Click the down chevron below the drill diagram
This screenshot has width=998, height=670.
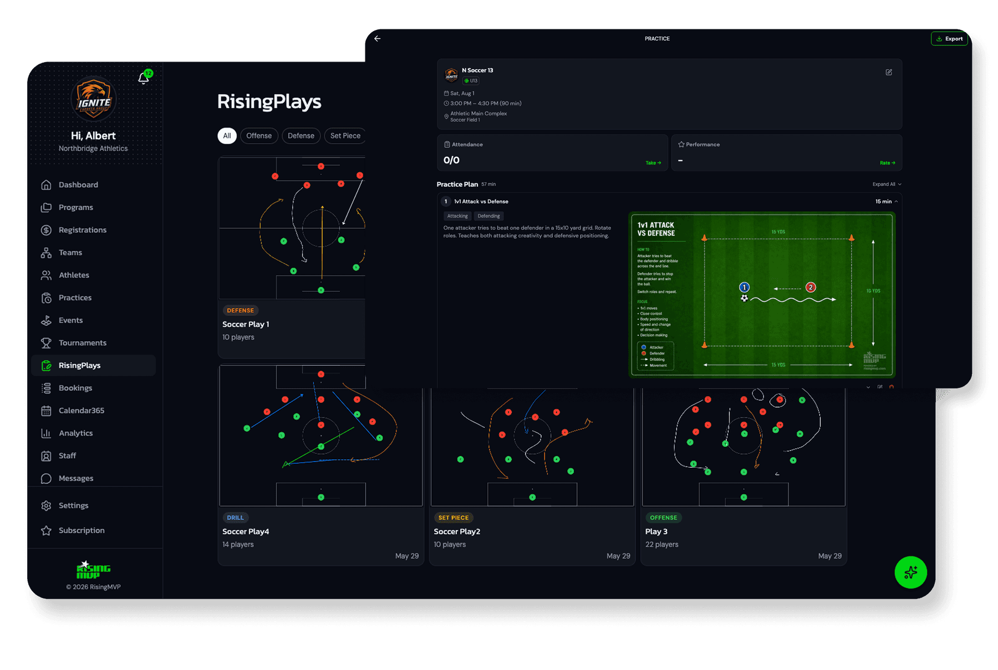pyautogui.click(x=868, y=386)
